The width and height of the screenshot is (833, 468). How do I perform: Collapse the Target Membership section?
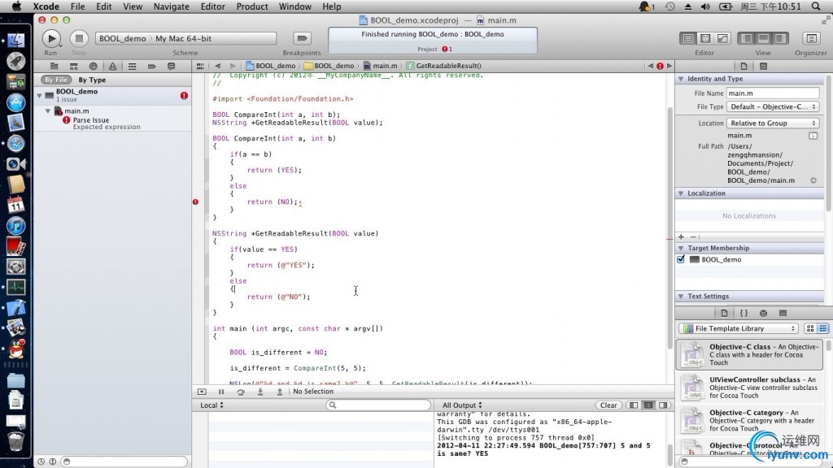pyautogui.click(x=681, y=248)
